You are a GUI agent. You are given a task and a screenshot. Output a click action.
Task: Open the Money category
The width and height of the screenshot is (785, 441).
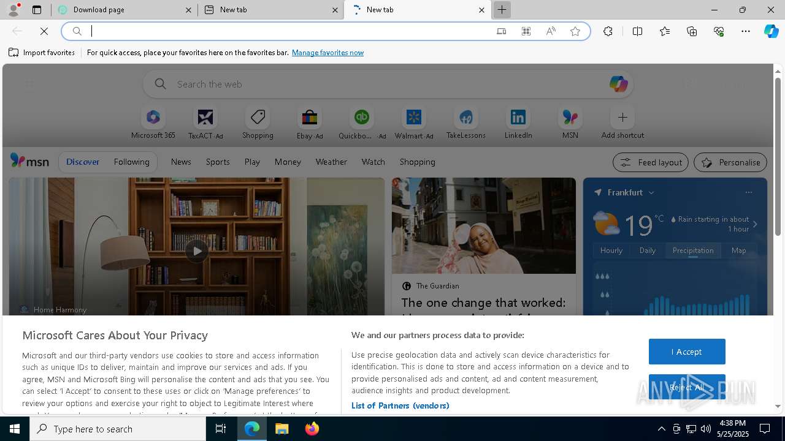288,162
